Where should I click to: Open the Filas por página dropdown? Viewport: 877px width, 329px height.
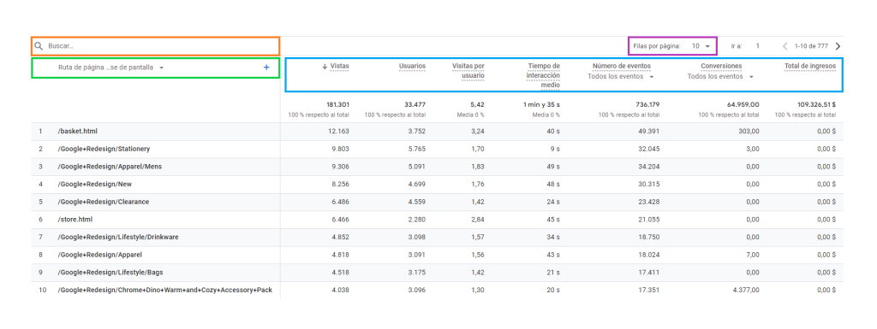tap(701, 46)
